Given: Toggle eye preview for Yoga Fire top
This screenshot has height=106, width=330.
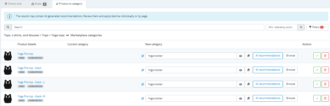Looking at the screenshot, I should click(241, 56).
